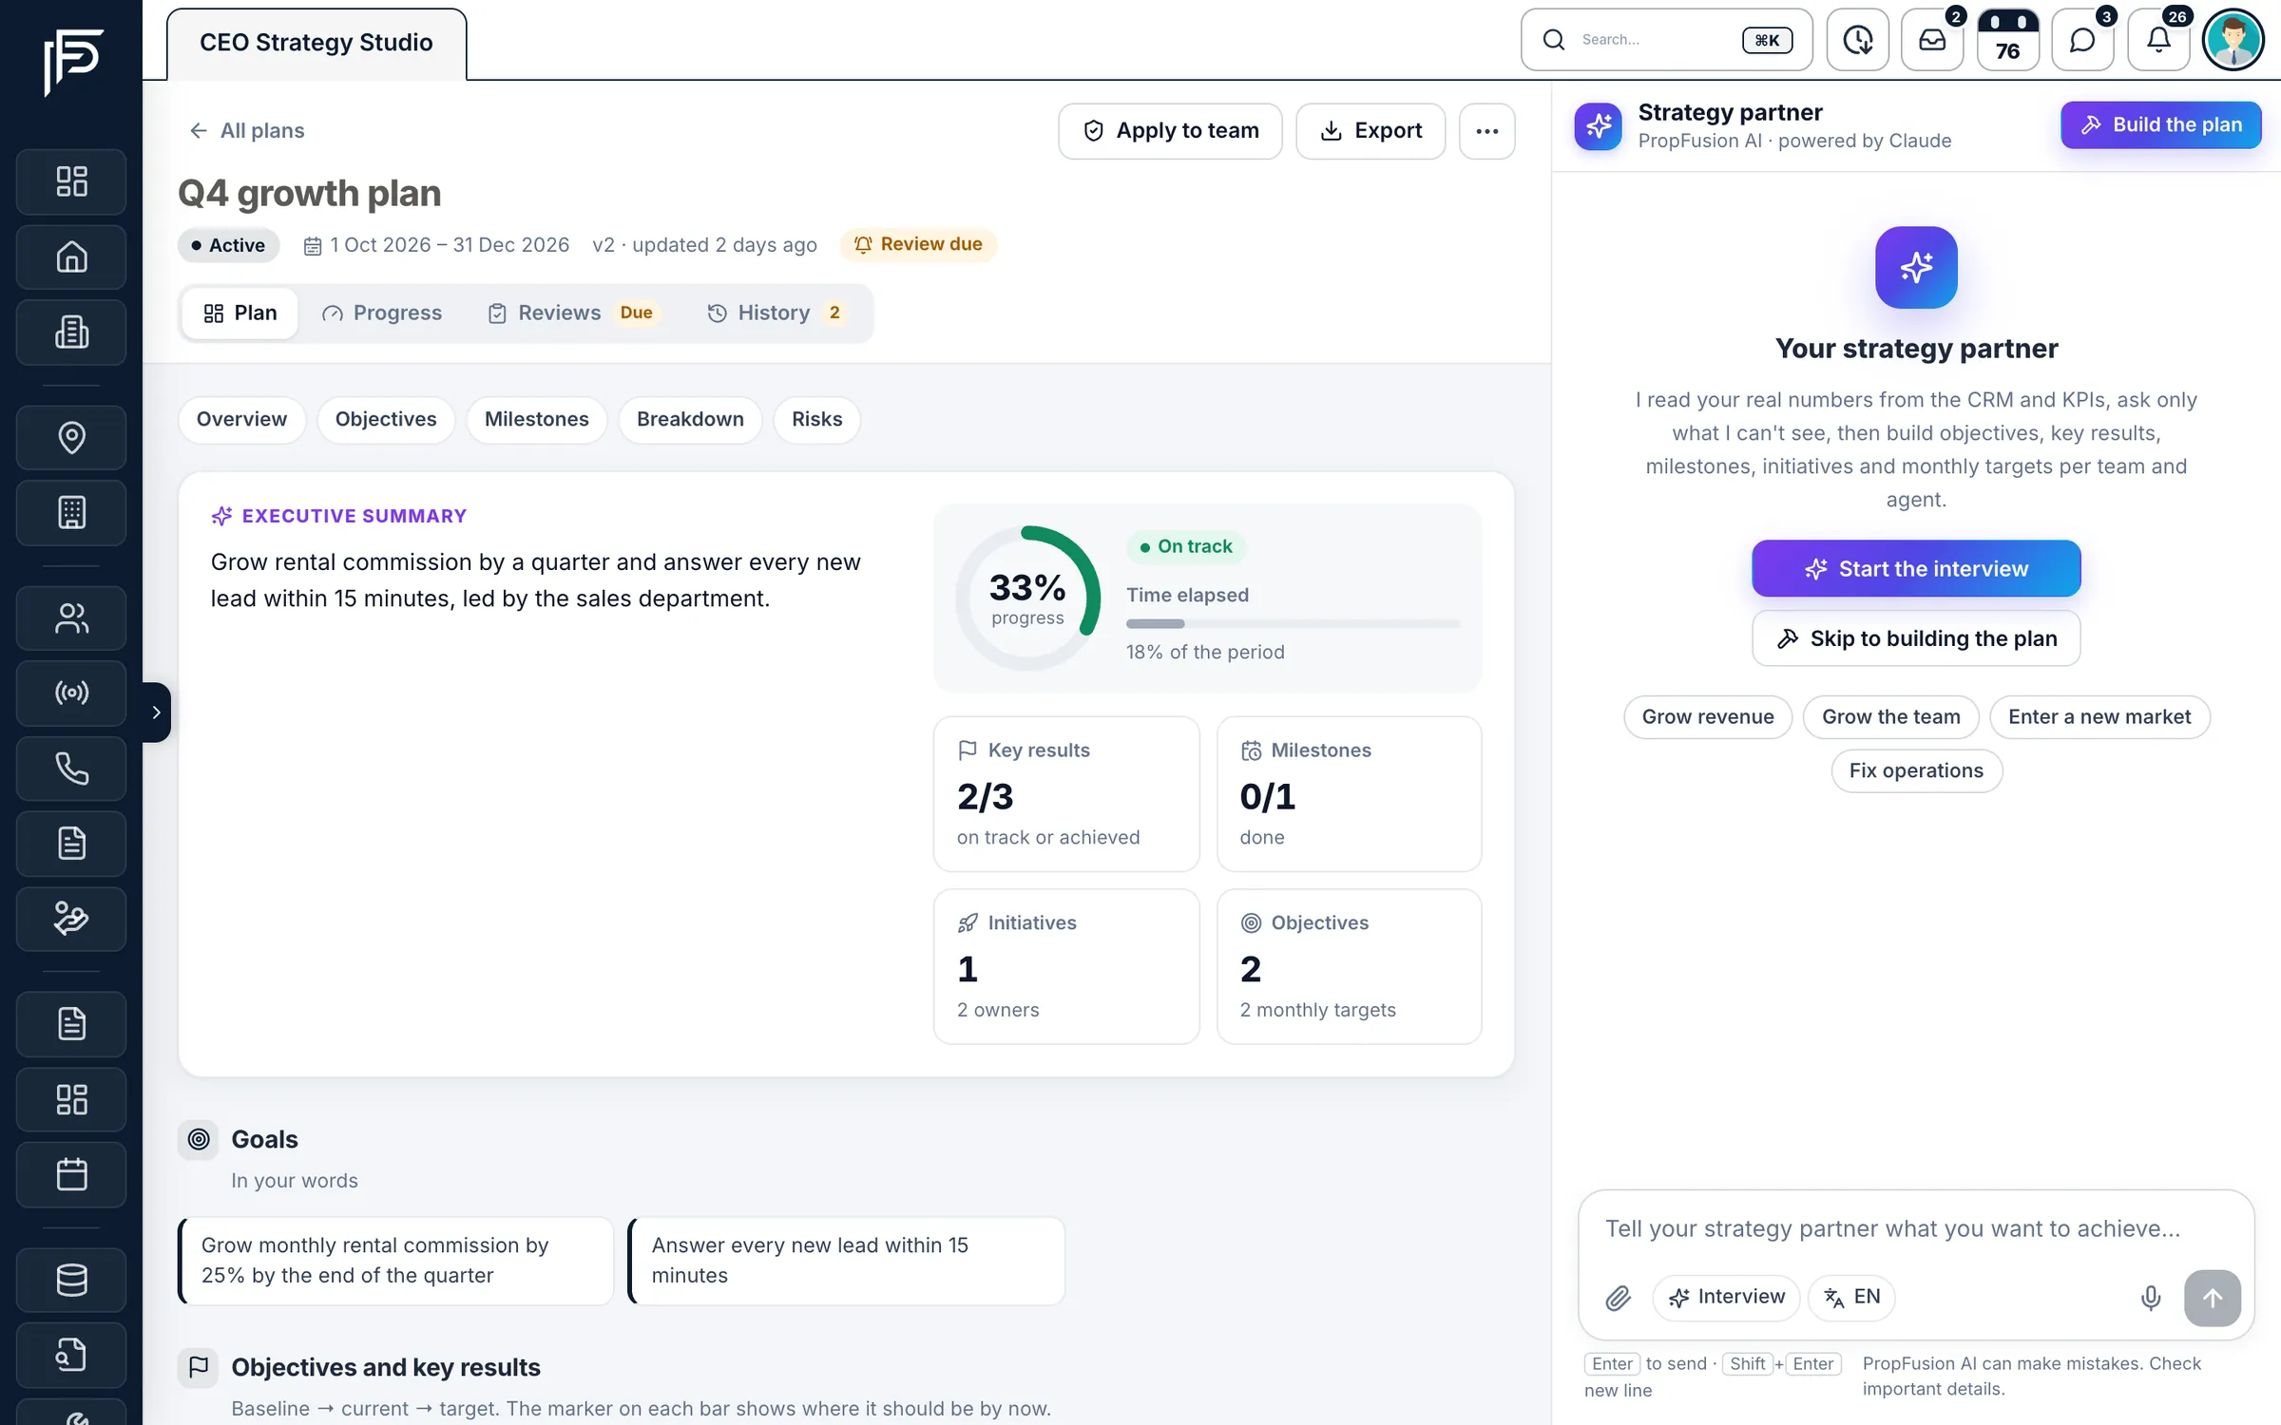Image resolution: width=2281 pixels, height=1425 pixels.
Task: Click Skip to building the plan
Action: coord(1916,638)
